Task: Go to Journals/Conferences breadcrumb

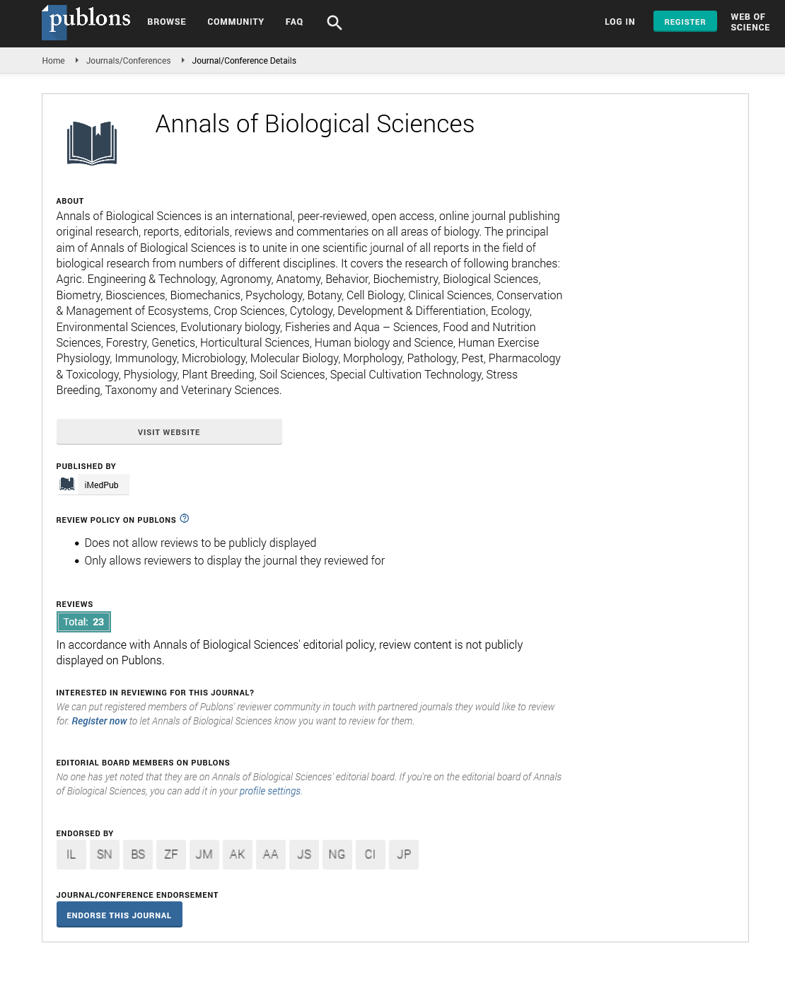Action: tap(128, 61)
